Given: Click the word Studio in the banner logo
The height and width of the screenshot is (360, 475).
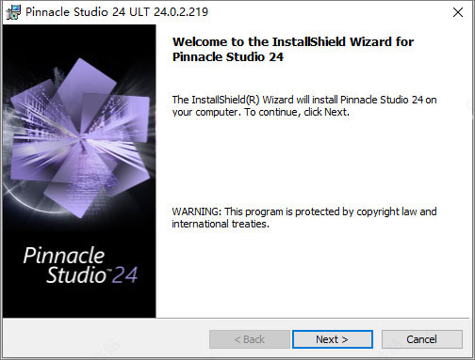Looking at the screenshot, I should [77, 275].
